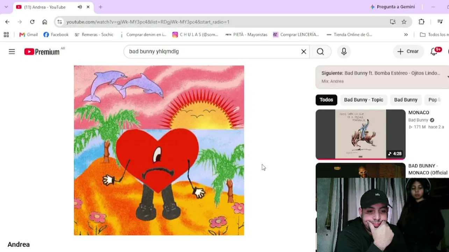The height and width of the screenshot is (252, 449).
Task: Click the video title Andrea below the player
Action: [19, 244]
